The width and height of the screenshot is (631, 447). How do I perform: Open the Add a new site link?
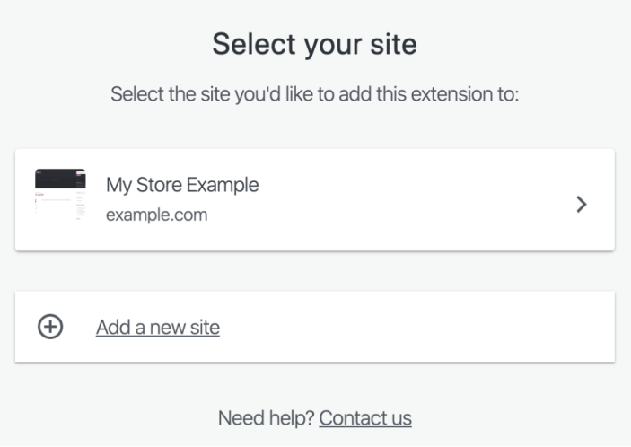(x=157, y=328)
